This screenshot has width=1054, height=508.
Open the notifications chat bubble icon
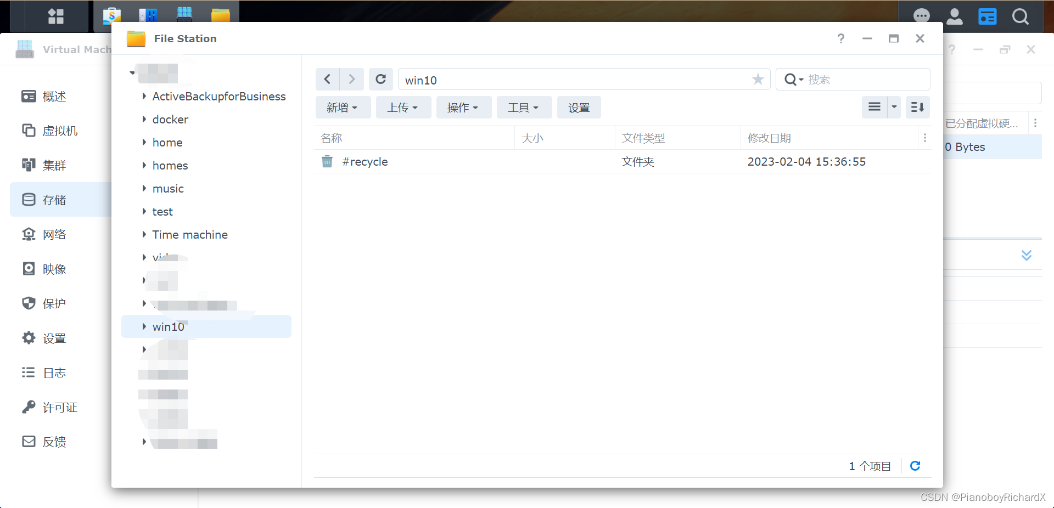pyautogui.click(x=922, y=16)
